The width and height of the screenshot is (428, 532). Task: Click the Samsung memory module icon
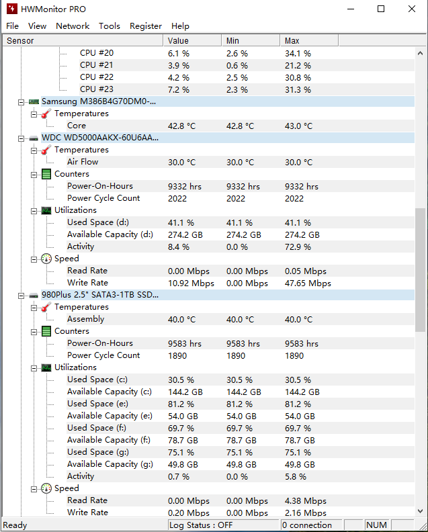click(34, 101)
